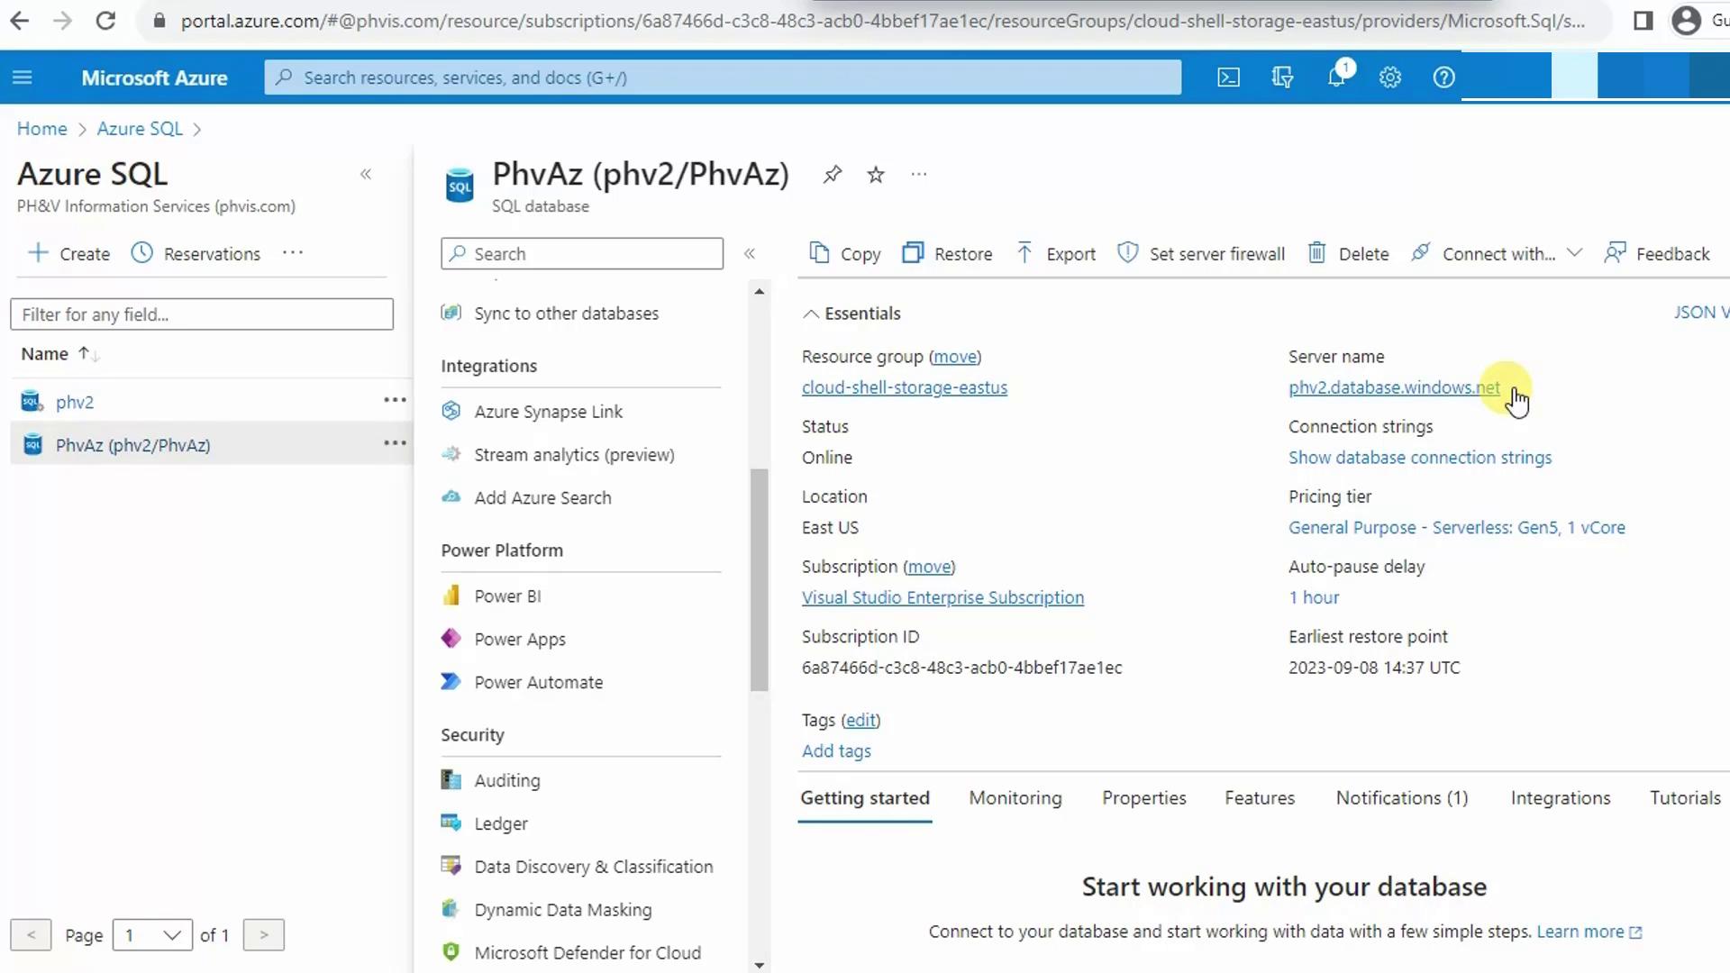Viewport: 1730px width, 973px height.
Task: Collapse the Azure SQL list pane
Action: tap(366, 175)
